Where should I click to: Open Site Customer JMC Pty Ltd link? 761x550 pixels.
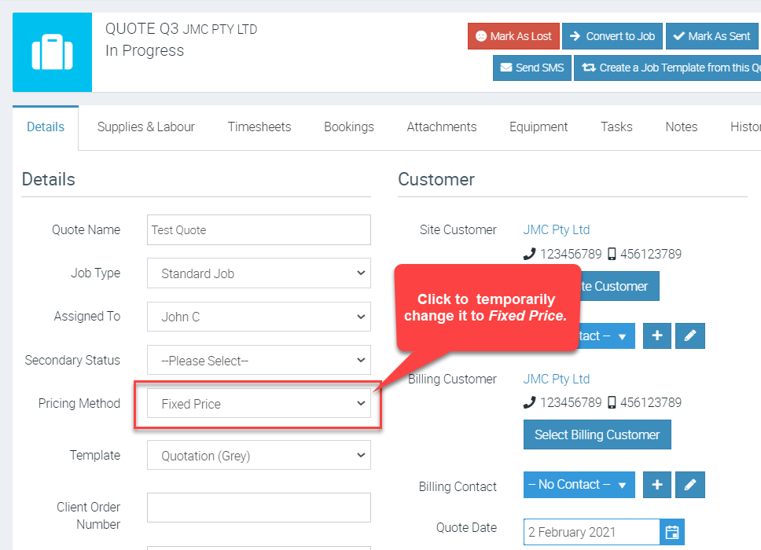pyautogui.click(x=556, y=229)
